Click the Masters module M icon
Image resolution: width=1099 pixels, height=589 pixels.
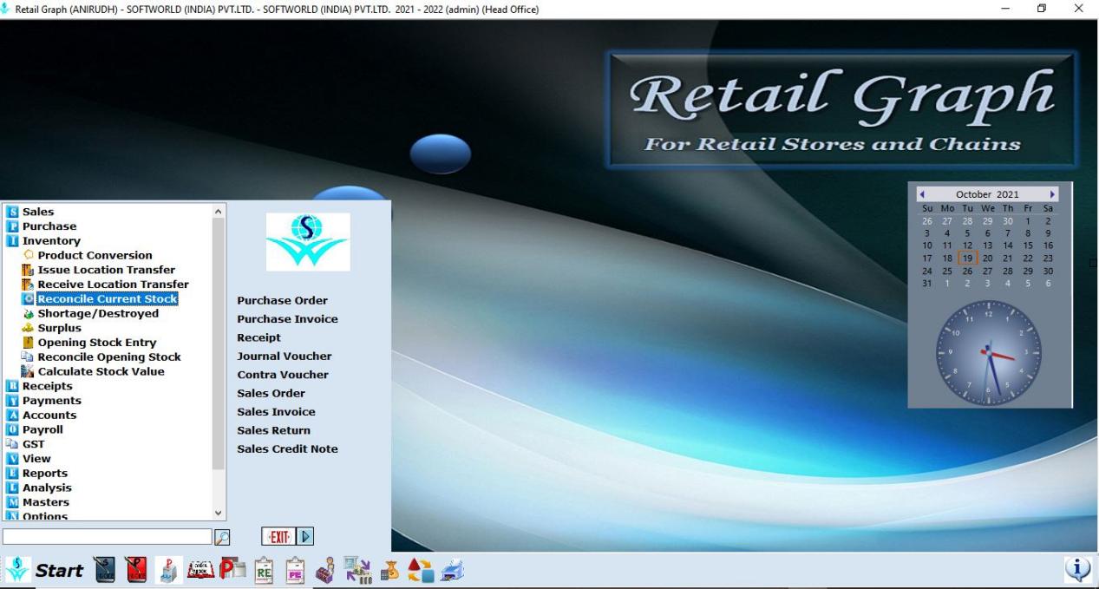pos(13,502)
